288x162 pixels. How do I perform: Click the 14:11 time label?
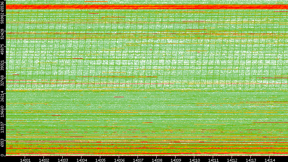click(x=213, y=160)
